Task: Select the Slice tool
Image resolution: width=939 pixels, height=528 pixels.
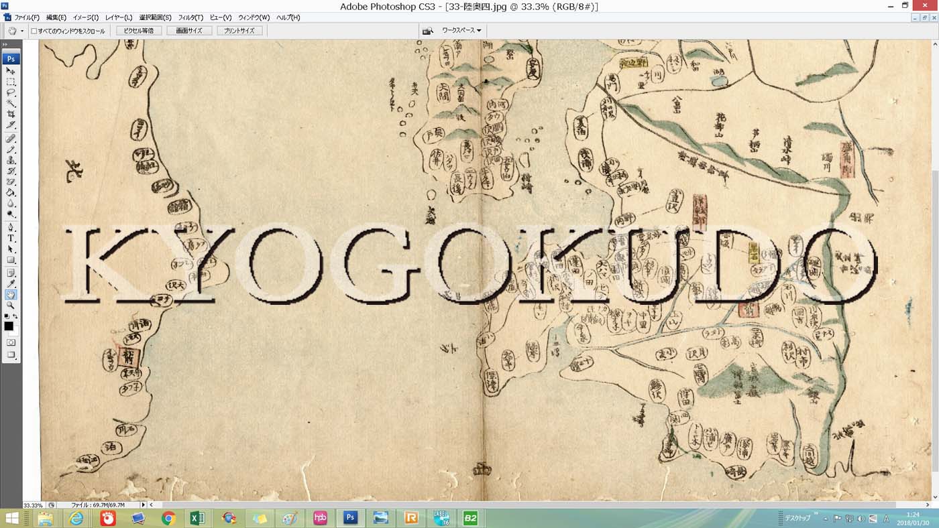Action: coord(11,125)
